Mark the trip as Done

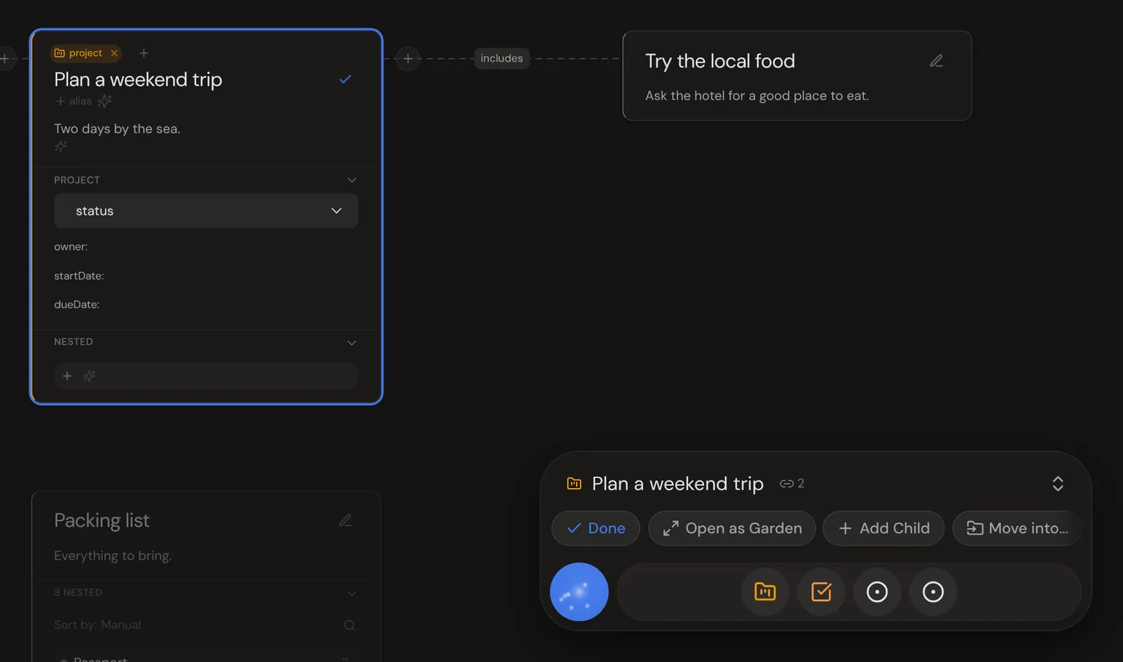[x=596, y=528]
